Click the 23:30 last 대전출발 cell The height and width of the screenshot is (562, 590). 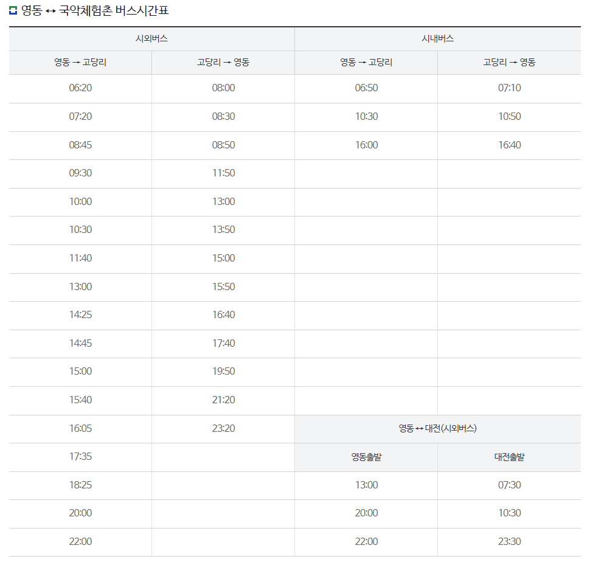509,542
